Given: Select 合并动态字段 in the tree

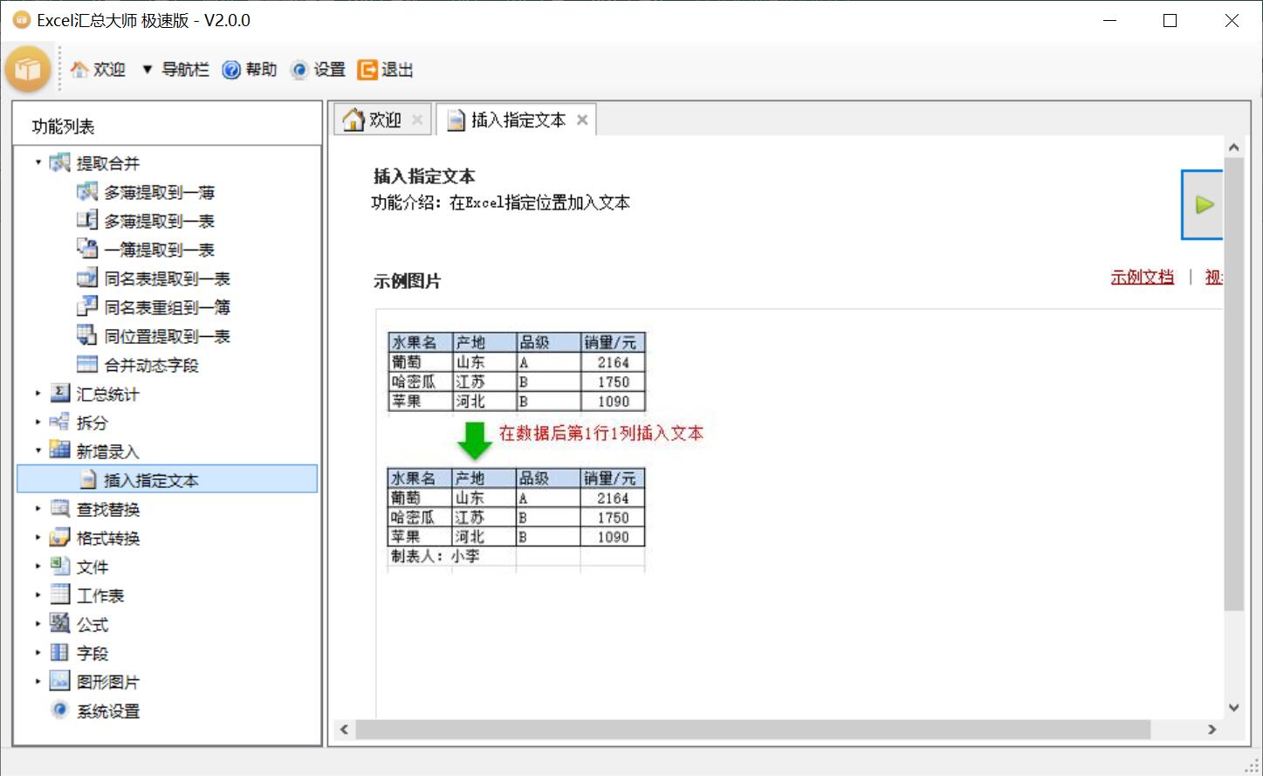Looking at the screenshot, I should (x=152, y=365).
